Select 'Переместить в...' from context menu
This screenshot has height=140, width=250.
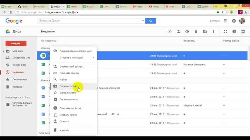coord(68,86)
